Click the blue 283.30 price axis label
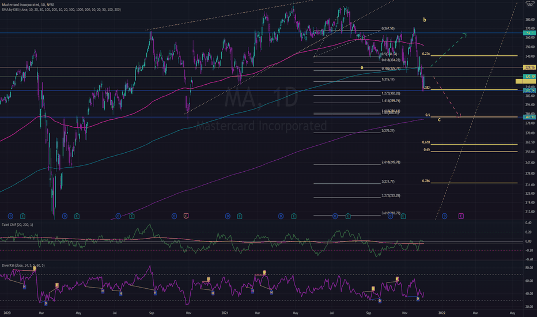The height and width of the screenshot is (317, 537). (530, 117)
